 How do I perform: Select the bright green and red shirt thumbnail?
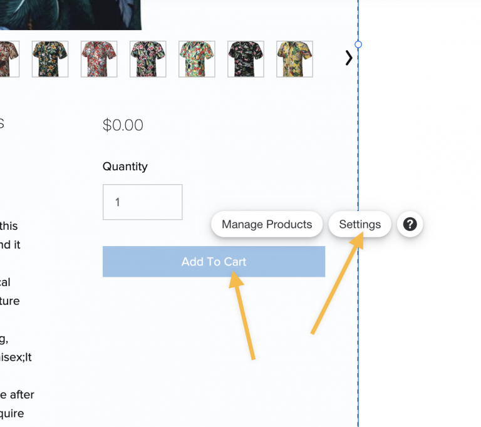197,59
